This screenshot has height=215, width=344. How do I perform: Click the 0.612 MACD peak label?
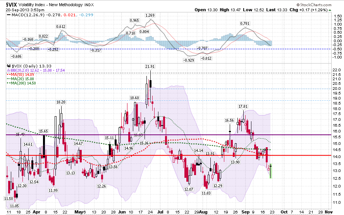[x=61, y=27]
